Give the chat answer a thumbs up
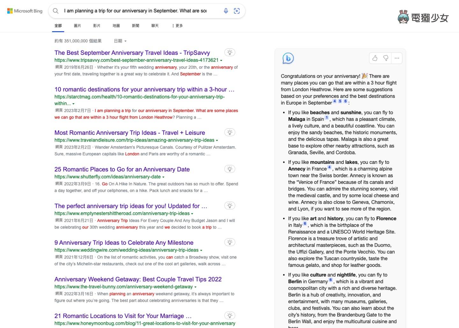 tap(375, 58)
